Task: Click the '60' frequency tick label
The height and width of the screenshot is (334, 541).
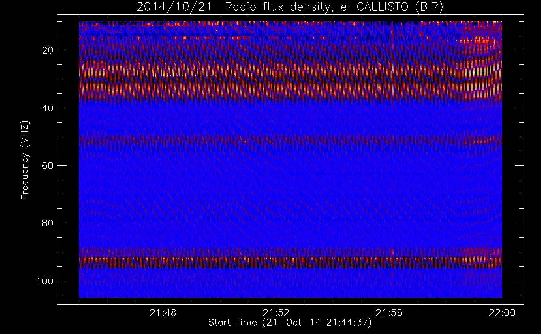Action: [x=48, y=166]
